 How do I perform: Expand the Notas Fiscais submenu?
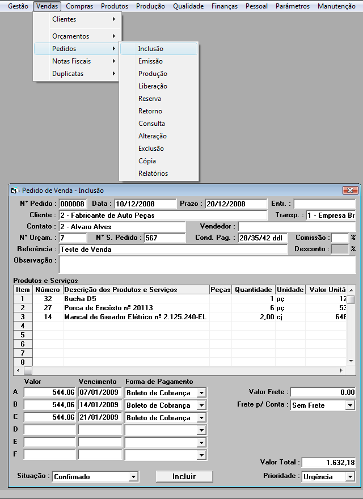76,61
